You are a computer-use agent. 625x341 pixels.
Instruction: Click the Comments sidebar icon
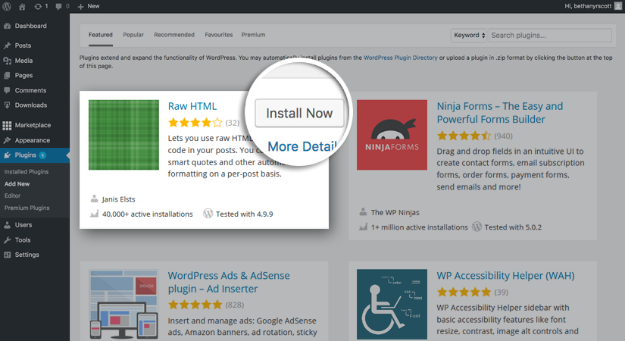(x=7, y=90)
